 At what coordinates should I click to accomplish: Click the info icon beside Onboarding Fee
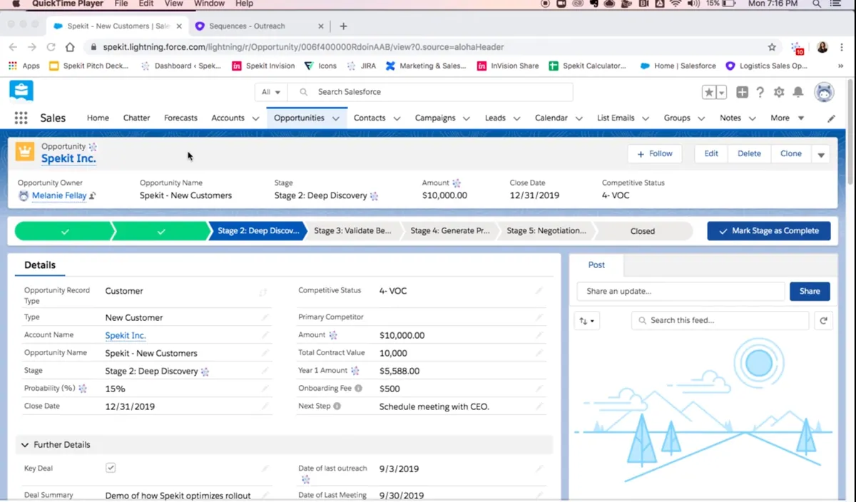pos(359,389)
